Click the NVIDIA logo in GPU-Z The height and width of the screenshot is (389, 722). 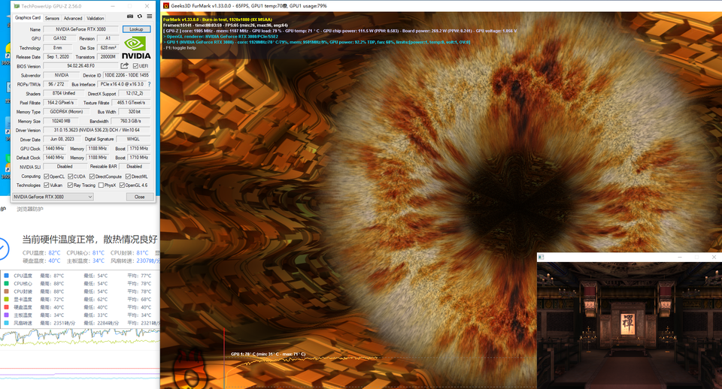click(136, 48)
